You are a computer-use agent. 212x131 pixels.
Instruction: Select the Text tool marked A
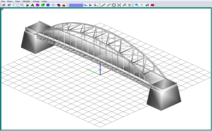(32, 5)
